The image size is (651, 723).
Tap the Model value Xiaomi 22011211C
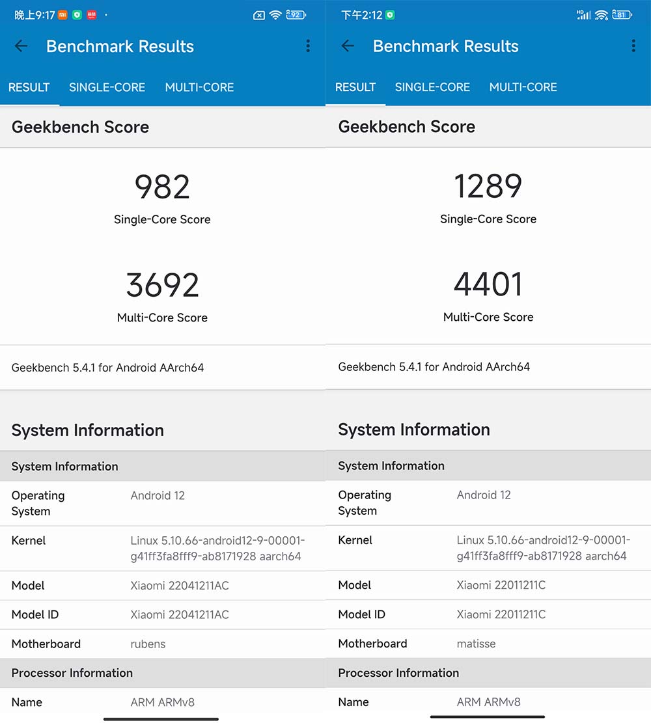[x=501, y=585]
